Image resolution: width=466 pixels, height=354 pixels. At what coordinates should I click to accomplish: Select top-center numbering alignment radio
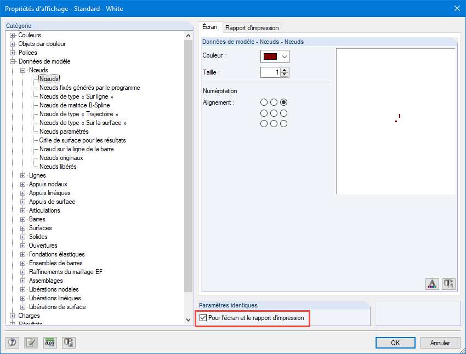click(274, 102)
